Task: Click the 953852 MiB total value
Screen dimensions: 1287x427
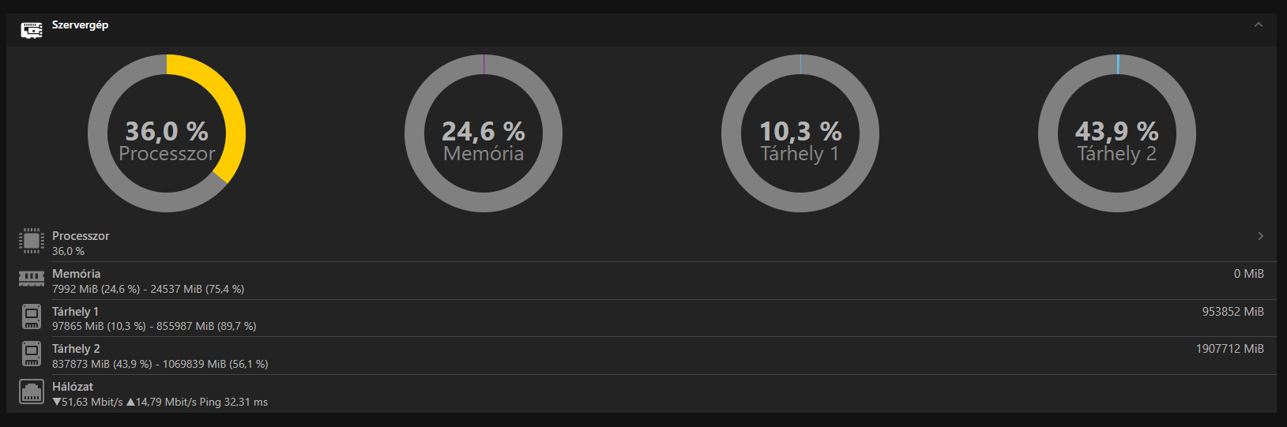Action: click(x=1232, y=312)
